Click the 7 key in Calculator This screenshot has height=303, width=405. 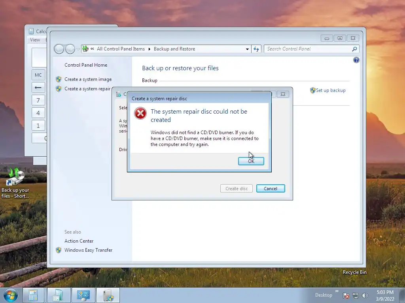click(x=38, y=100)
